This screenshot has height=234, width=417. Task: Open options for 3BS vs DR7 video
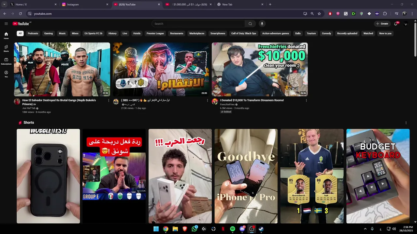208,100
